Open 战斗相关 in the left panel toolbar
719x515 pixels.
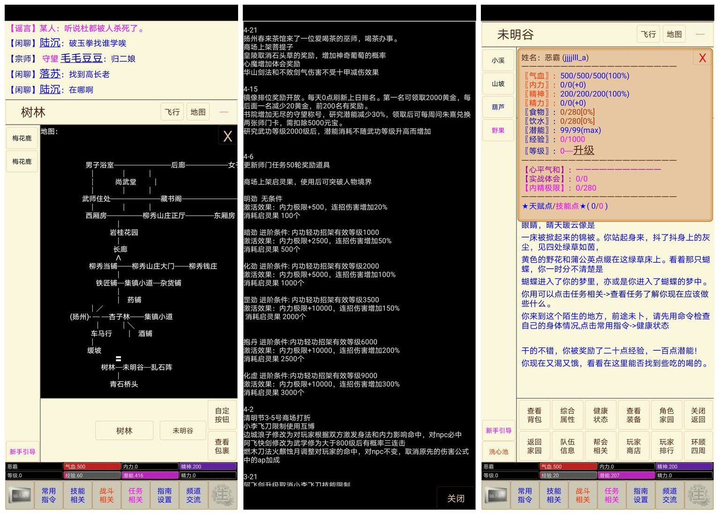tap(107, 495)
